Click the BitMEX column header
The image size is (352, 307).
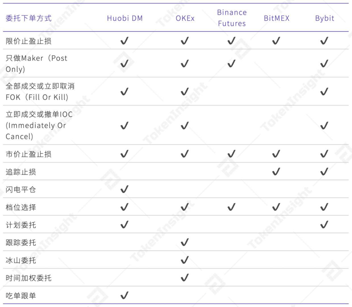pyautogui.click(x=276, y=18)
